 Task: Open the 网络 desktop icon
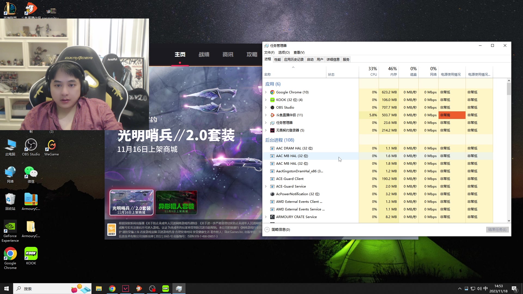(x=10, y=174)
